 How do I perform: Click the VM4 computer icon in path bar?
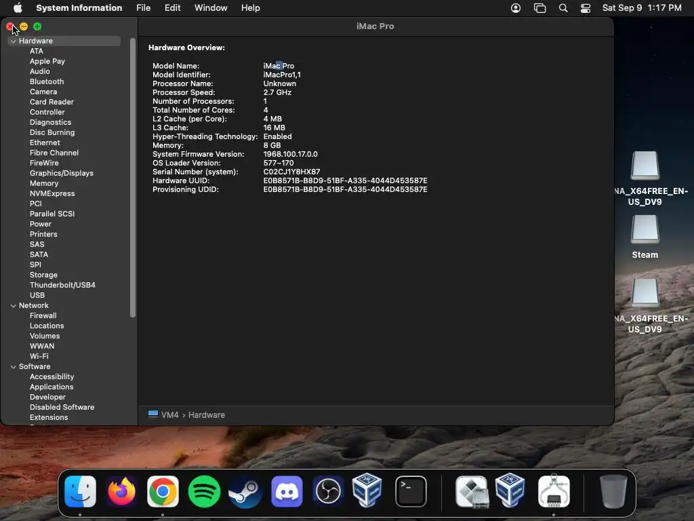tap(153, 414)
